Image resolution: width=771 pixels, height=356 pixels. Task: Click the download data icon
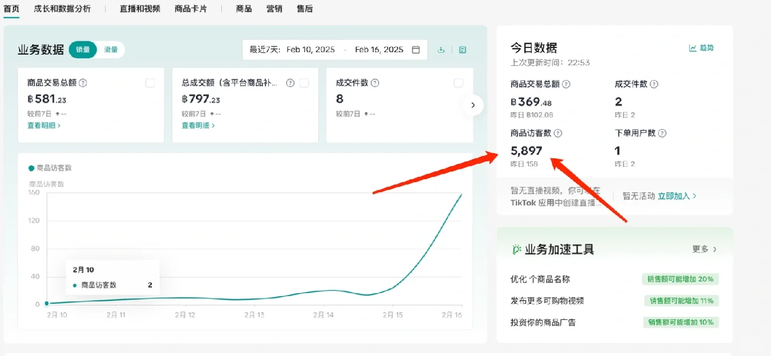point(441,50)
